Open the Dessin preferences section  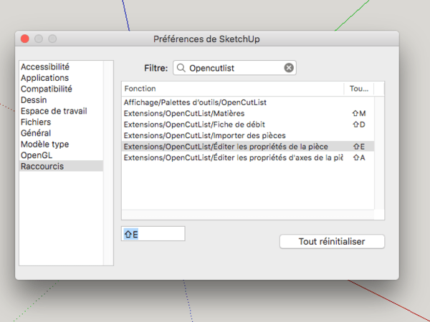tap(35, 100)
